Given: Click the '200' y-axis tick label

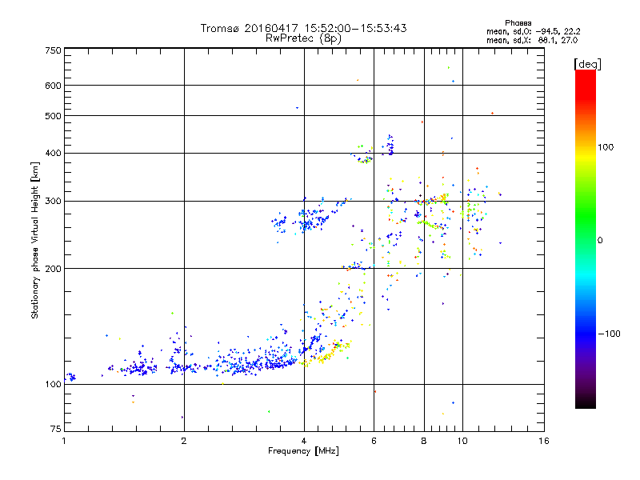Looking at the screenshot, I should [x=53, y=269].
